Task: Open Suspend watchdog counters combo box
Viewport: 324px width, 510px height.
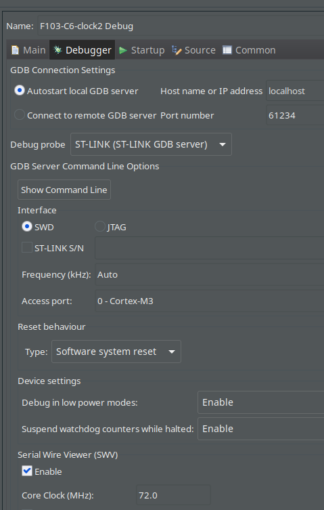Action: pos(260,429)
